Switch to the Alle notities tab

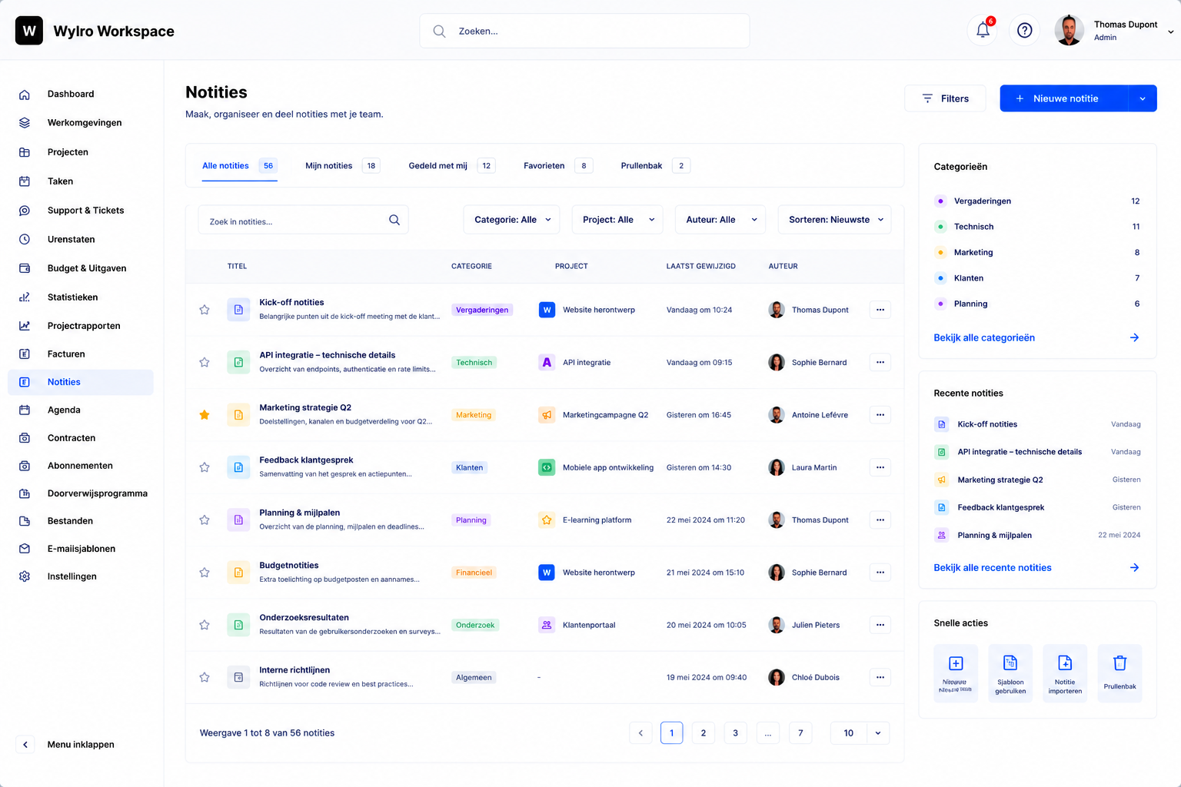(x=239, y=165)
